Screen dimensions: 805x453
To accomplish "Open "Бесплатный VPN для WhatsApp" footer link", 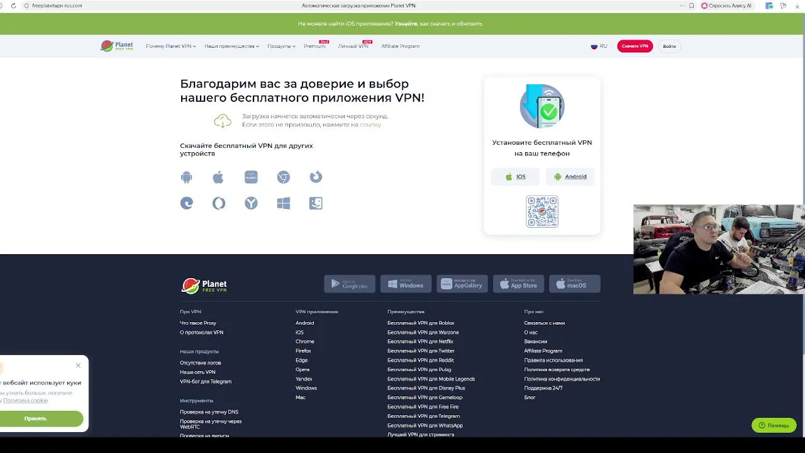I will (425, 425).
